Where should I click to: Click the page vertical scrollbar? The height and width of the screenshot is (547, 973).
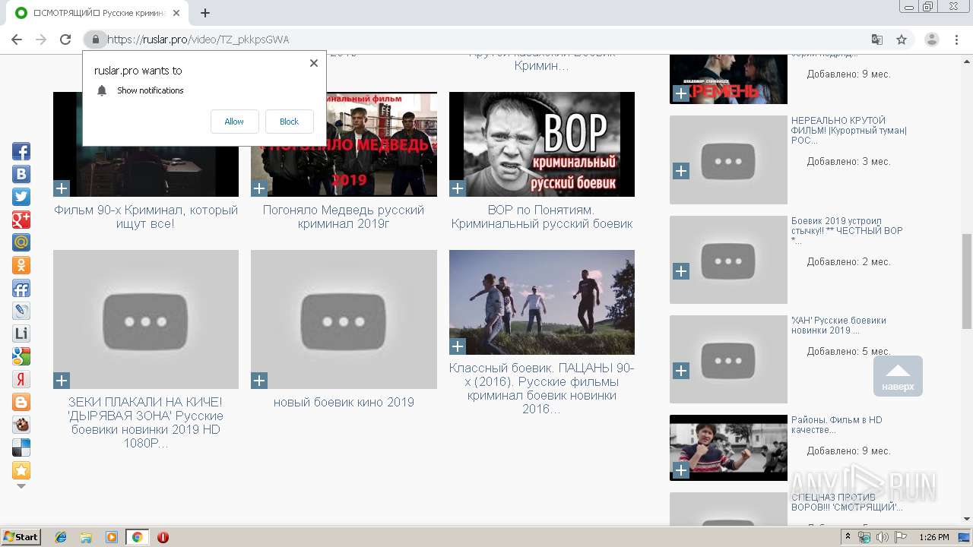coord(967,281)
